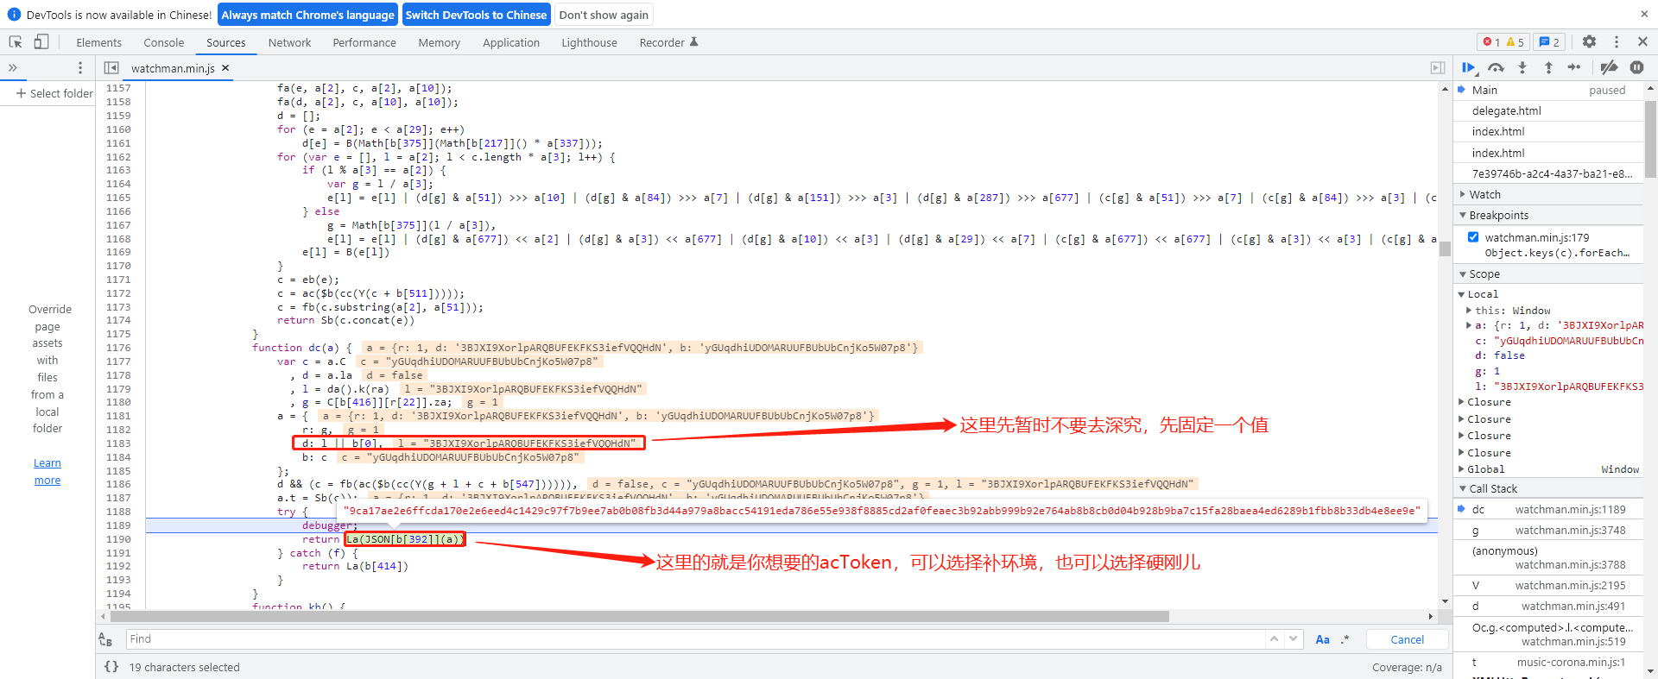1658x679 pixels.
Task: Click into the Find input field
Action: pos(691,639)
